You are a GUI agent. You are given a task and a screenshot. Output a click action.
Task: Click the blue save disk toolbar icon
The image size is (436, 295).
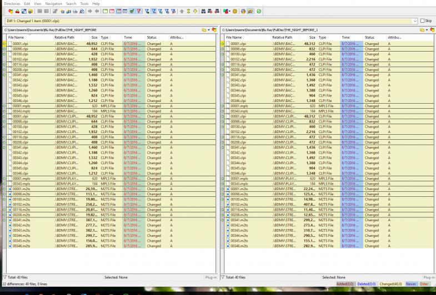click(x=24, y=12)
